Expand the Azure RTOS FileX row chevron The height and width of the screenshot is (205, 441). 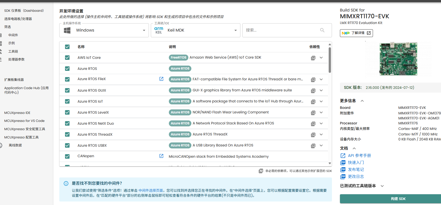pos(321,79)
